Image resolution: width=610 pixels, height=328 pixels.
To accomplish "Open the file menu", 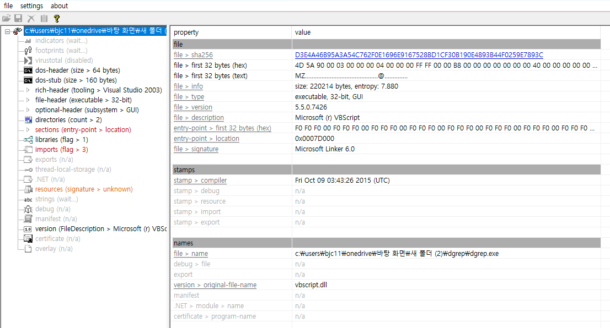I will (8, 6).
